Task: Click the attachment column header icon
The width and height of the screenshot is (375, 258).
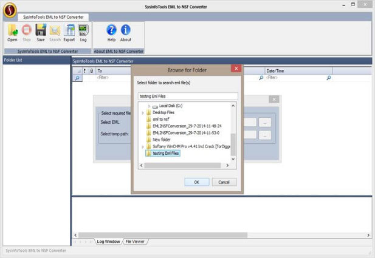Action: 92,70
